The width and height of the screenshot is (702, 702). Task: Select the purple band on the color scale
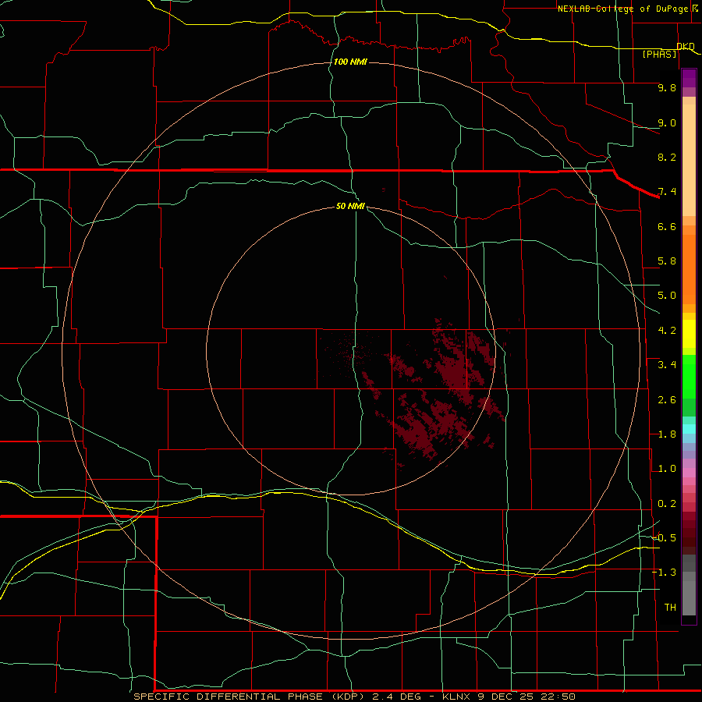pos(689,78)
